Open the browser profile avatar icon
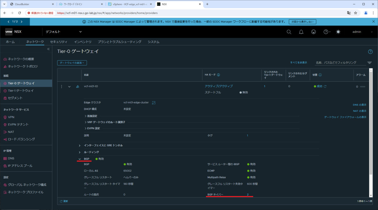 [366, 13]
